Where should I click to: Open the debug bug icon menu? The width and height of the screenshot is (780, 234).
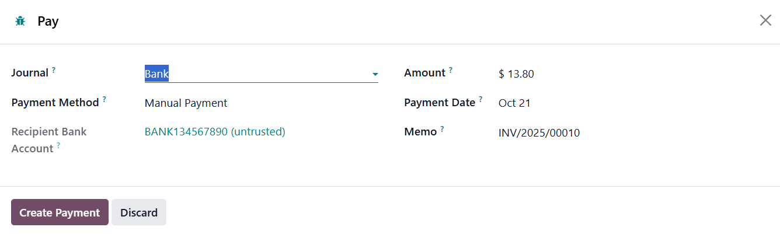20,22
